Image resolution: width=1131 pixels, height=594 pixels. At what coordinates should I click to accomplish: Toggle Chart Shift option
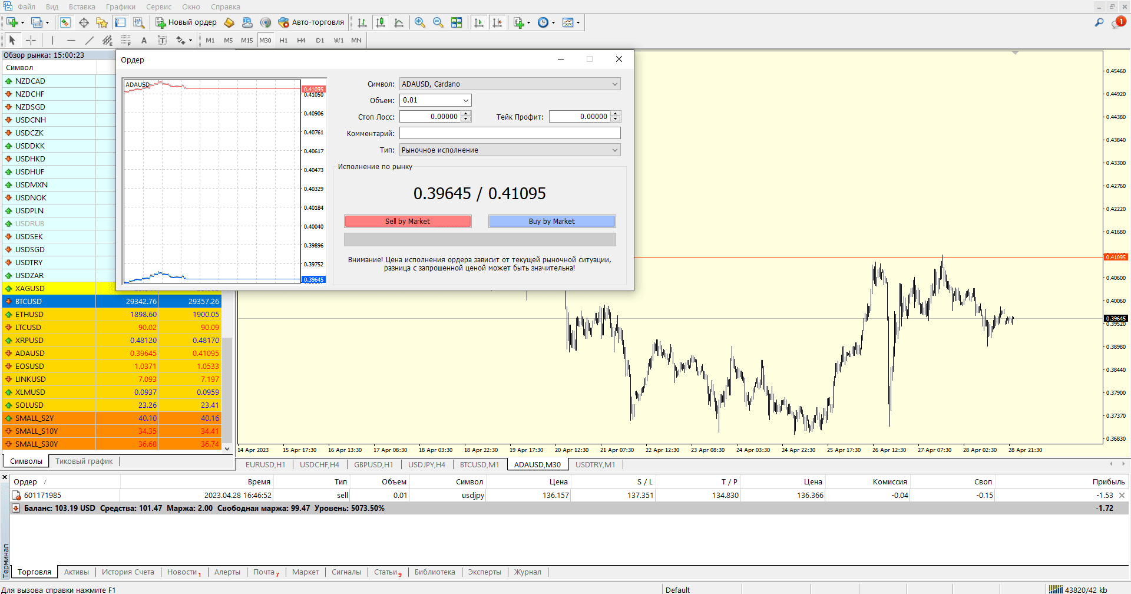[x=497, y=22]
